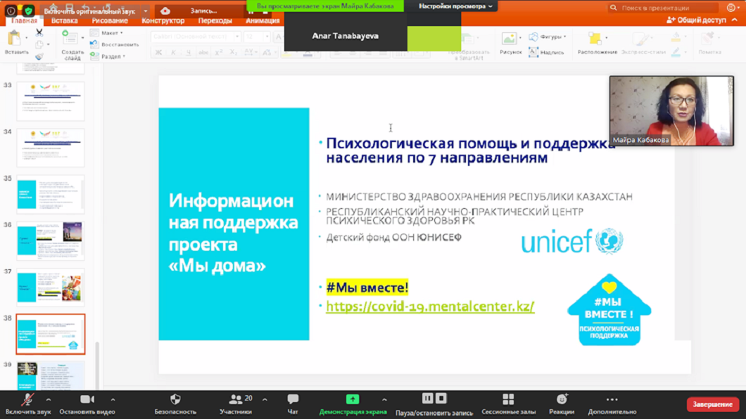Expand View Options (Настройки просмотра) dropdown
The width and height of the screenshot is (746, 419).
coord(455,6)
